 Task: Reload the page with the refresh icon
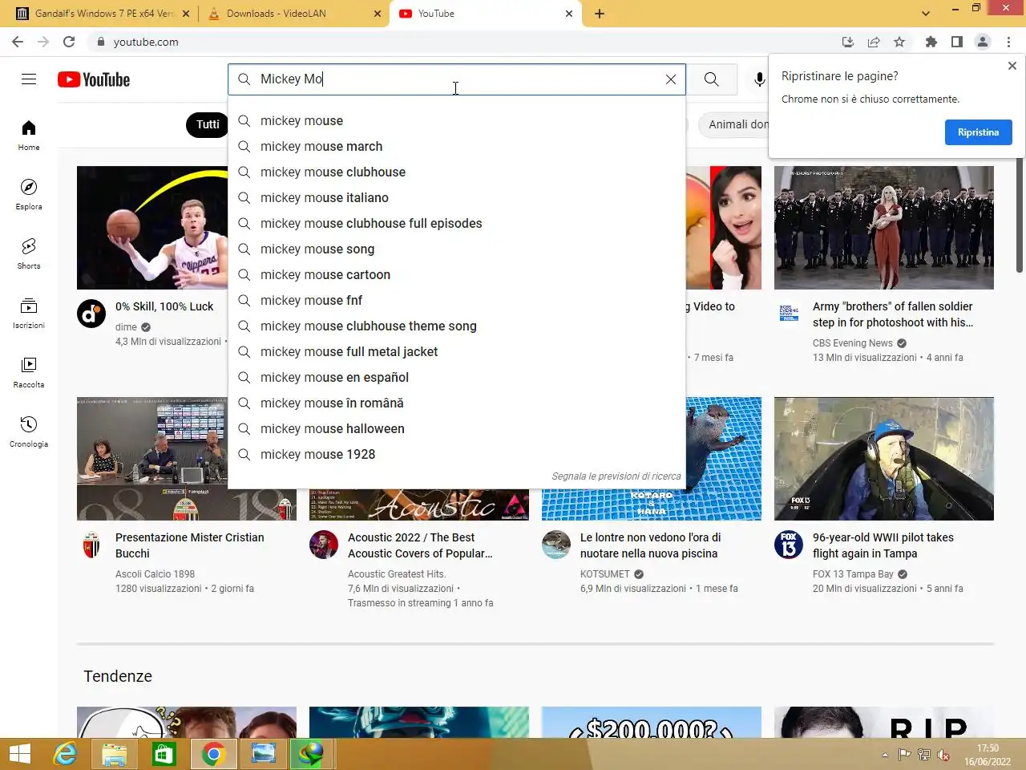click(x=69, y=42)
